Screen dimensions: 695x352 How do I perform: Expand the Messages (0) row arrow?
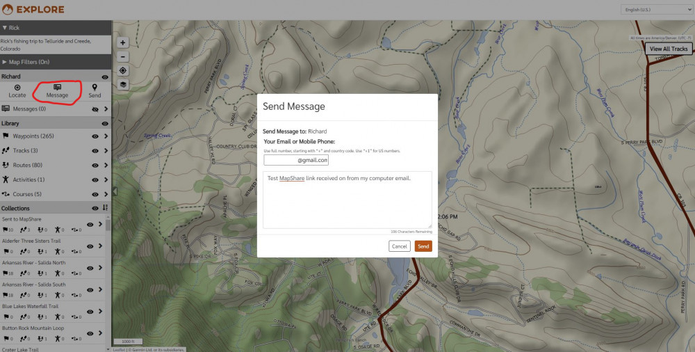[x=106, y=109]
